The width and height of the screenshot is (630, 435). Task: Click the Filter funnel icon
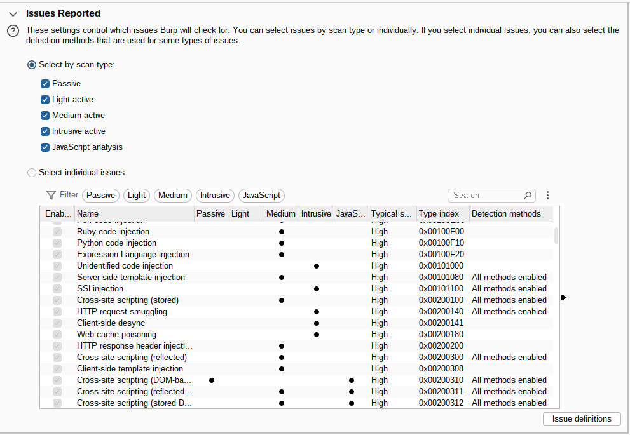[x=50, y=195]
